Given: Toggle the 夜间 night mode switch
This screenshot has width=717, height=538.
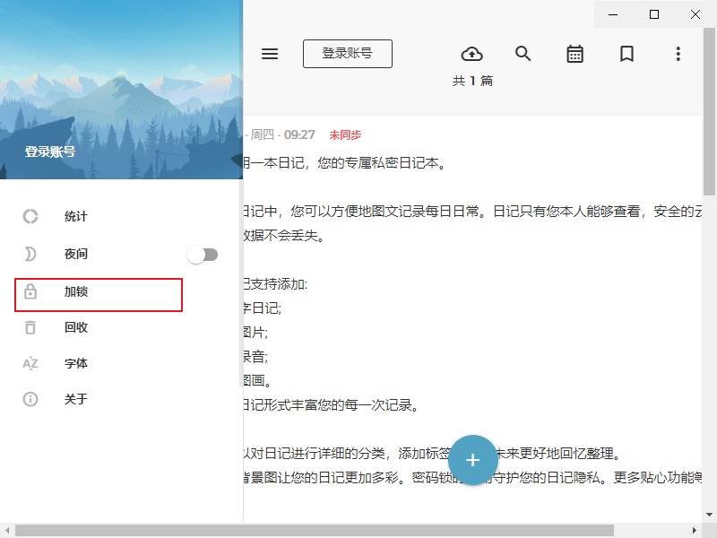Looking at the screenshot, I should tap(203, 255).
